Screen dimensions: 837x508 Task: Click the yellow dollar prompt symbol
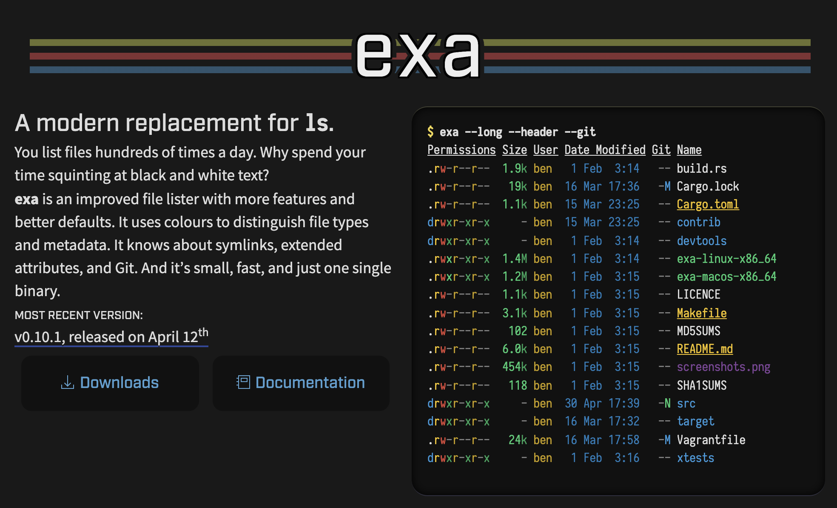tap(430, 132)
